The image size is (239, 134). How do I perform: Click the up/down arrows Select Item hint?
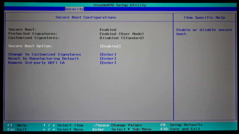(x=63, y=125)
